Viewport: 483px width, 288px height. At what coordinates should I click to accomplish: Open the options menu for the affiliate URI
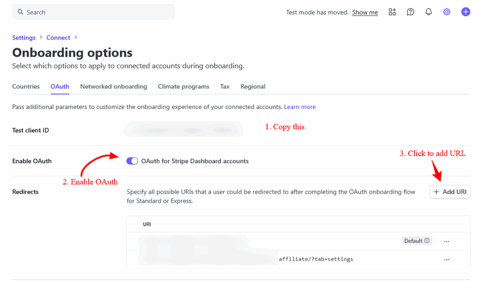click(x=447, y=259)
